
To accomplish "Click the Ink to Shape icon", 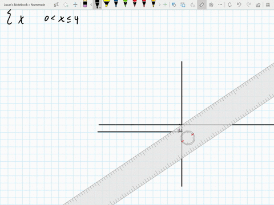I will click(x=183, y=5).
